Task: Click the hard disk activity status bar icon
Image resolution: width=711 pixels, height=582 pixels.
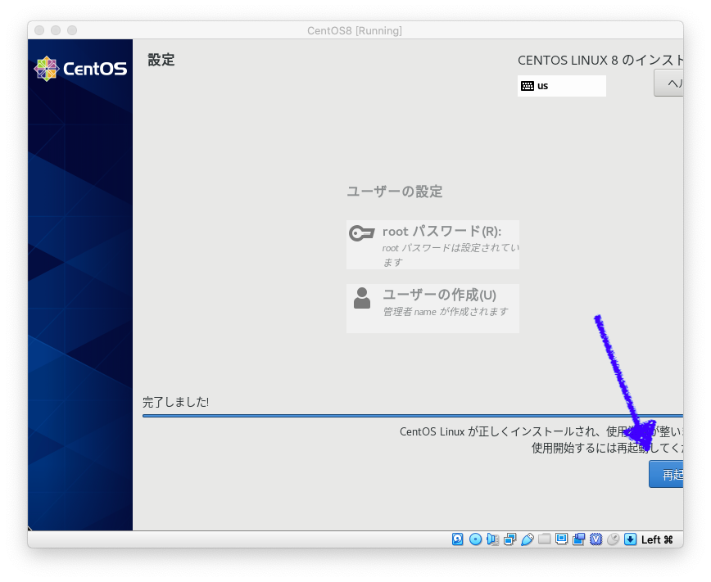Action: point(458,539)
